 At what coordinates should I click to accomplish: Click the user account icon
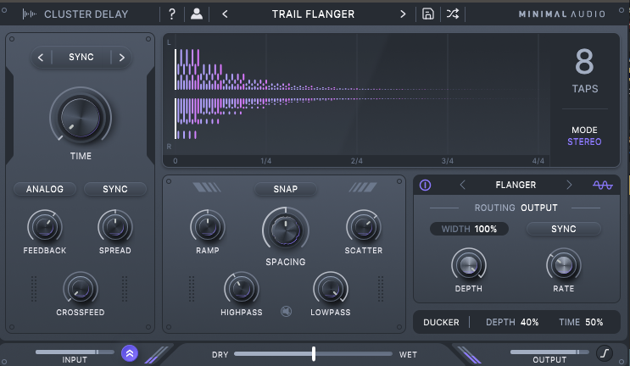point(197,14)
